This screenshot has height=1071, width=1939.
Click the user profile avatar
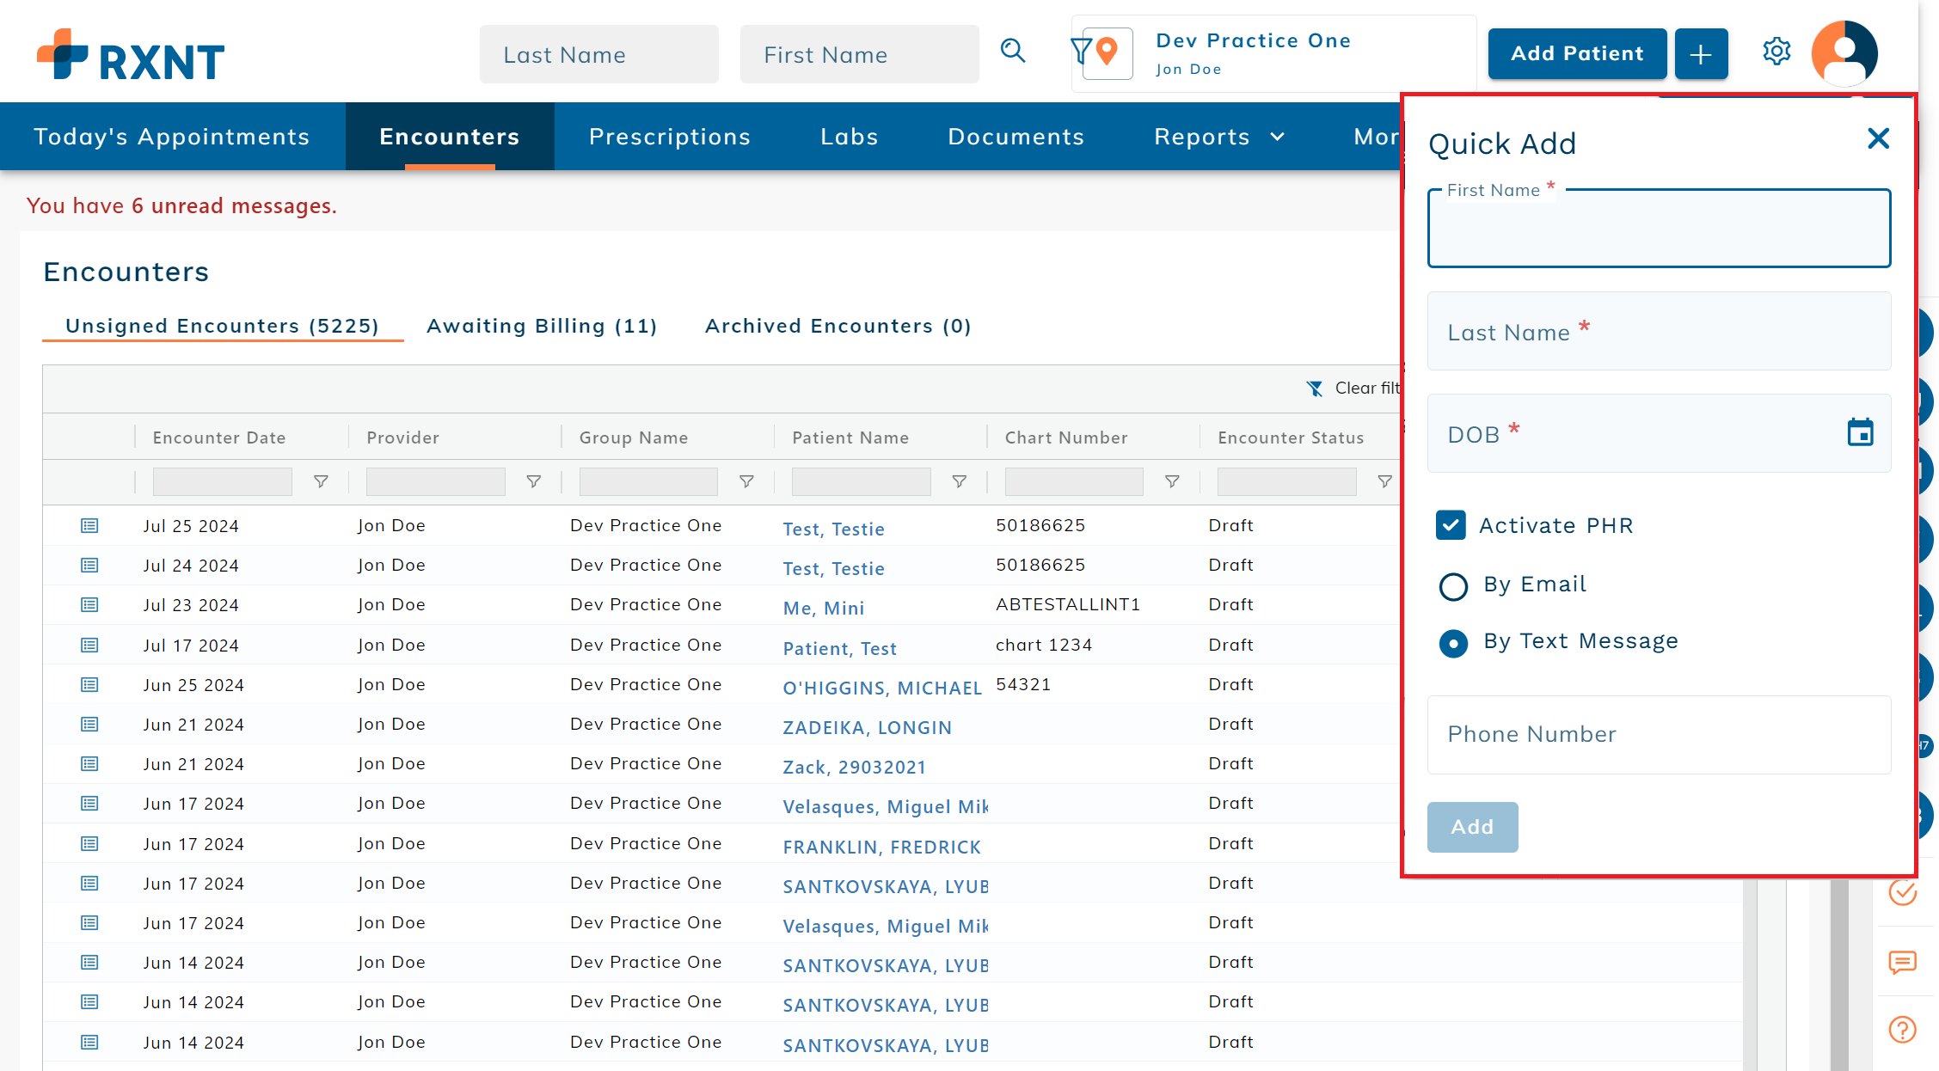click(x=1844, y=53)
